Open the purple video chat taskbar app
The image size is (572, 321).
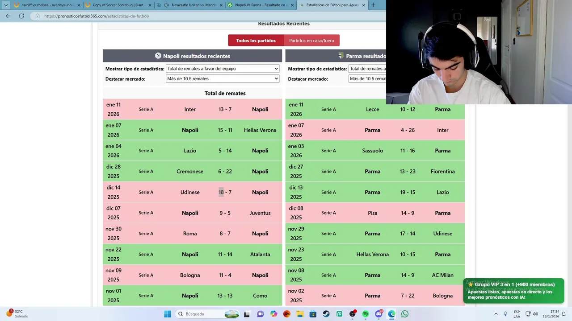point(260,314)
